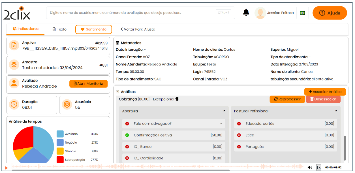This screenshot has width=355, height=173.
Task: Click the 2clix logo
Action: pyautogui.click(x=17, y=14)
